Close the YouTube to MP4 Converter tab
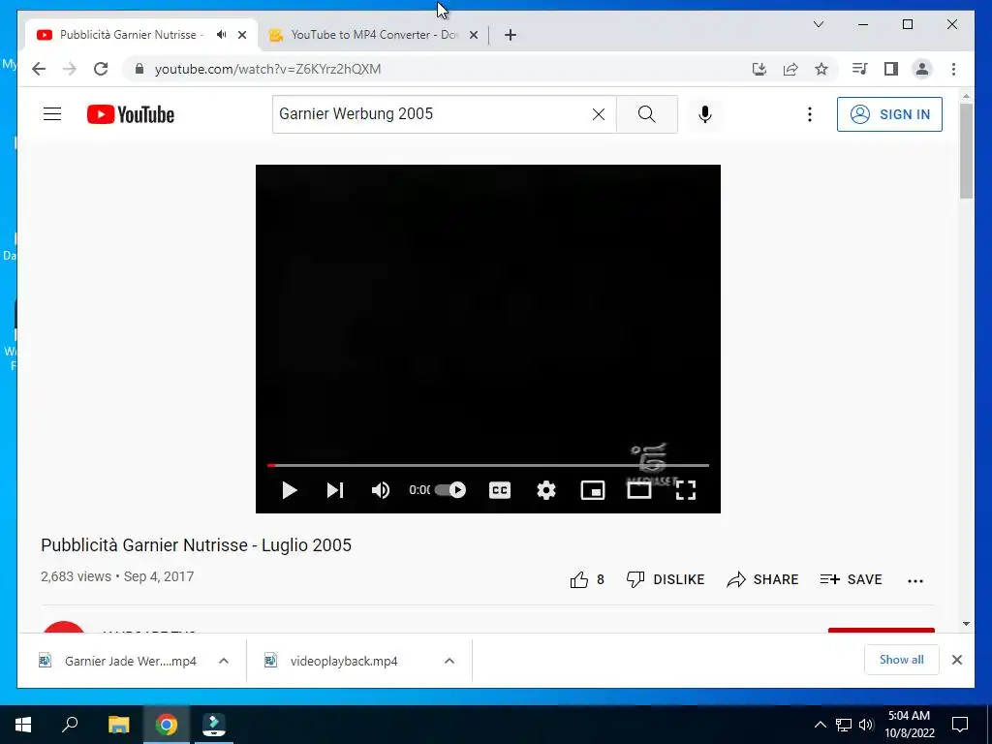This screenshot has width=992, height=744. tap(473, 35)
